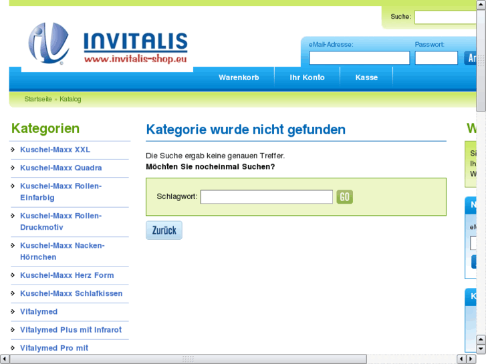Go to Ihr Konto

coord(307,77)
